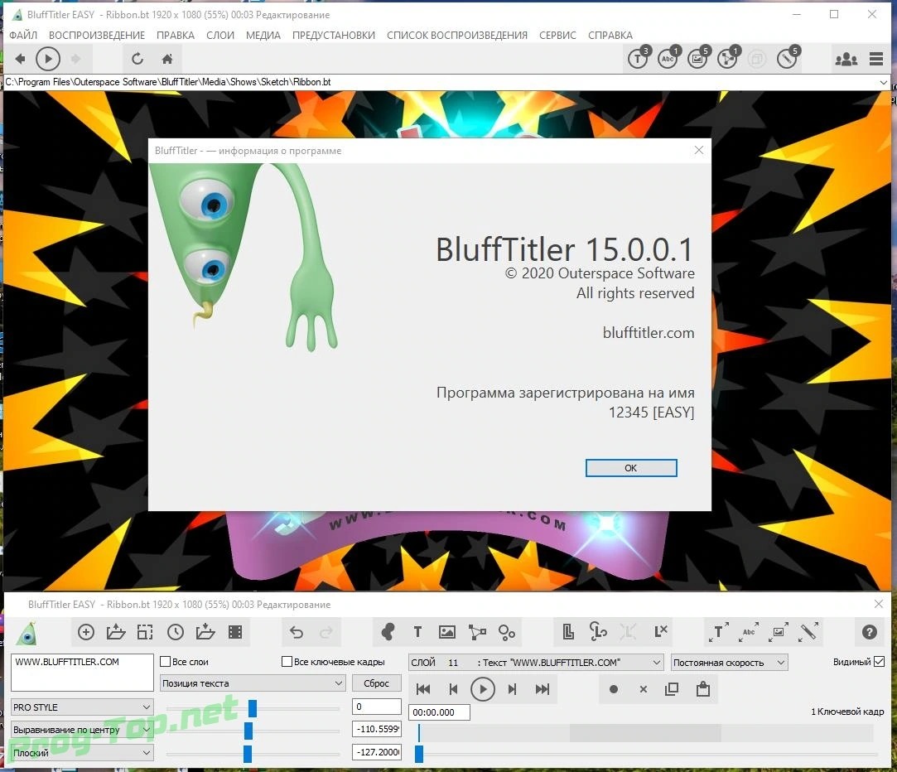This screenshot has height=772, width=897.
Task: Click the question mark help icon
Action: (869, 632)
